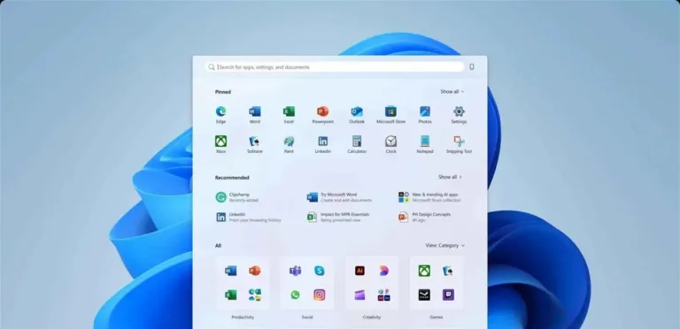
Task: Click the Recommended section heading
Action: pyautogui.click(x=232, y=178)
